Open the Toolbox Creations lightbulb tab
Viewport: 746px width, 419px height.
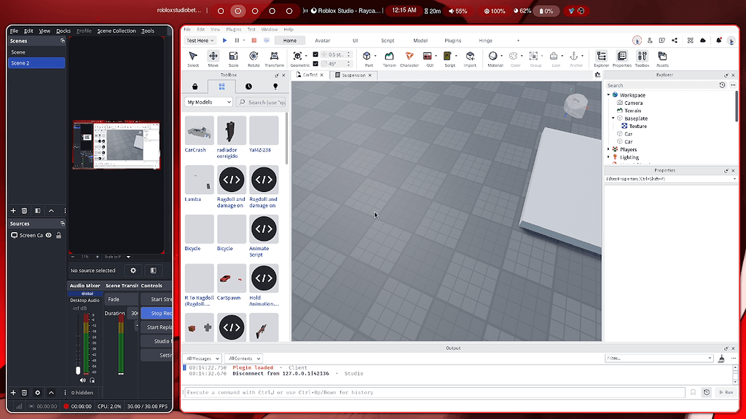tap(275, 87)
